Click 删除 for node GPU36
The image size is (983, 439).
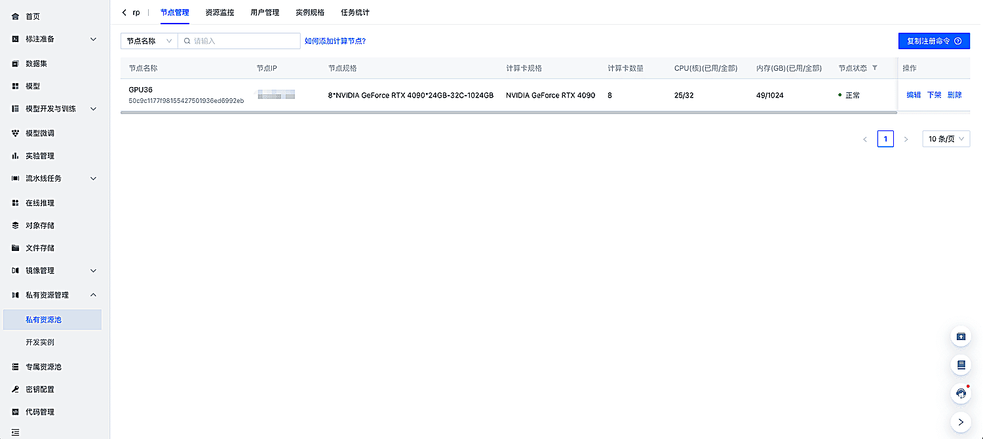pos(955,95)
